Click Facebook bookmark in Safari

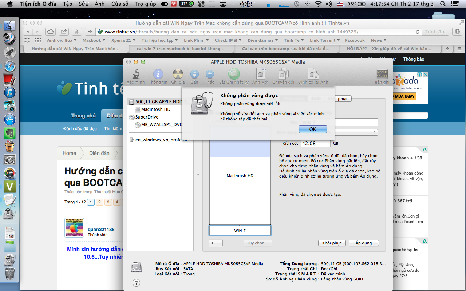coord(355,40)
